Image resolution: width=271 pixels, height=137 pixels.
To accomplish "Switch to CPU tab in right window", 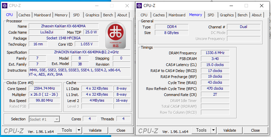I will [144, 15].
